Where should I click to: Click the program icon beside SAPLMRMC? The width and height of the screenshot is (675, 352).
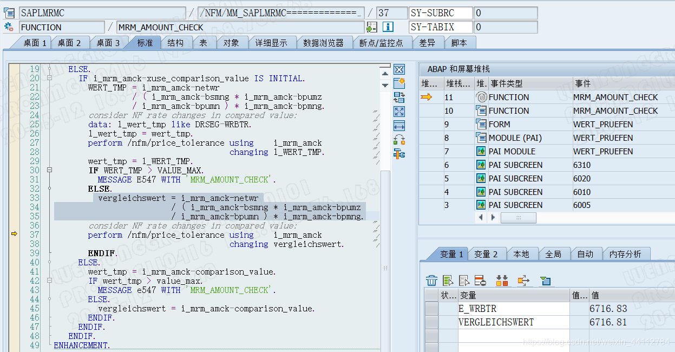[x=9, y=12]
